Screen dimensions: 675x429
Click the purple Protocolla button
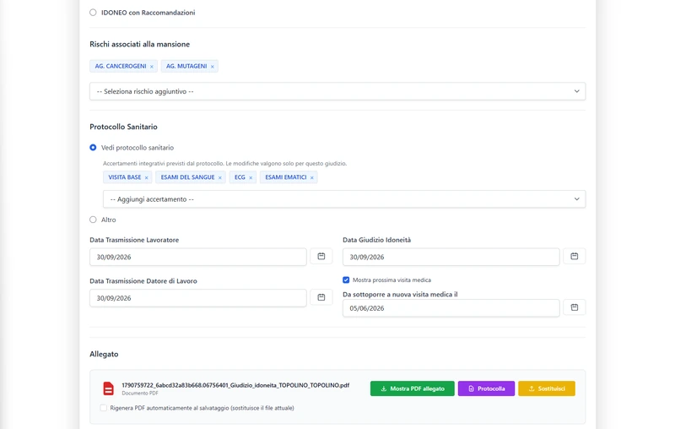point(487,388)
